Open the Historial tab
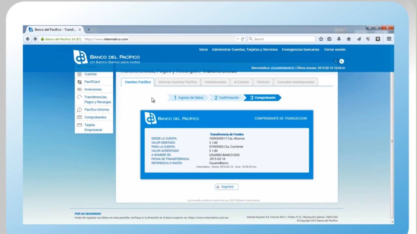The width and height of the screenshot is (417, 234). click(263, 82)
